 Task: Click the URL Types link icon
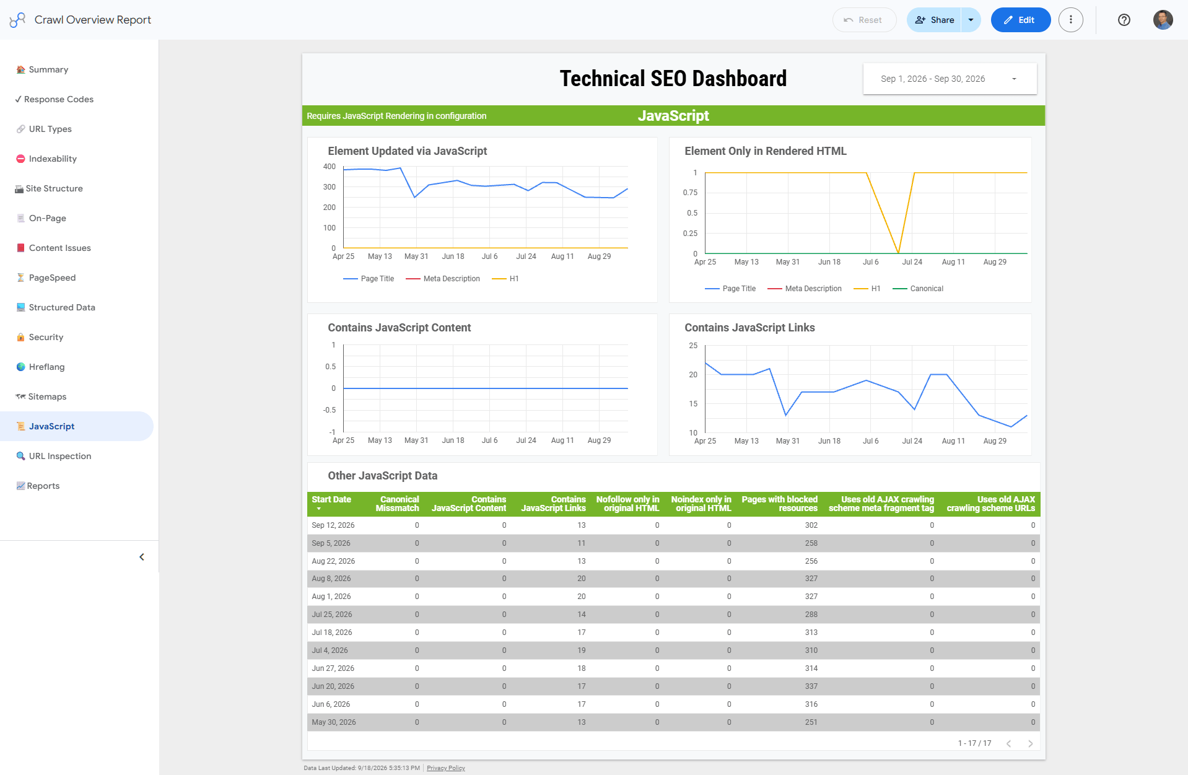pyautogui.click(x=20, y=129)
